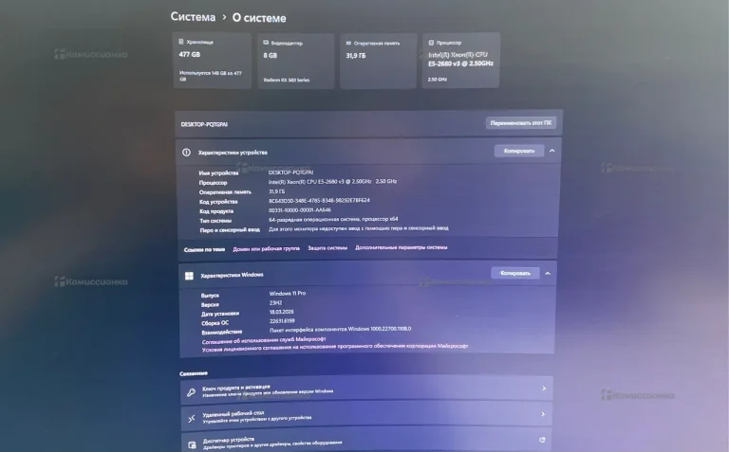Screen dimensions: 729x452
Task: Click Переименовать этот ПК button
Action: [521, 123]
